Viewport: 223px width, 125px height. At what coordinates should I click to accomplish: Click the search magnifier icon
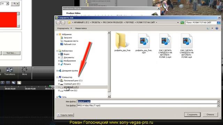coord(218,23)
